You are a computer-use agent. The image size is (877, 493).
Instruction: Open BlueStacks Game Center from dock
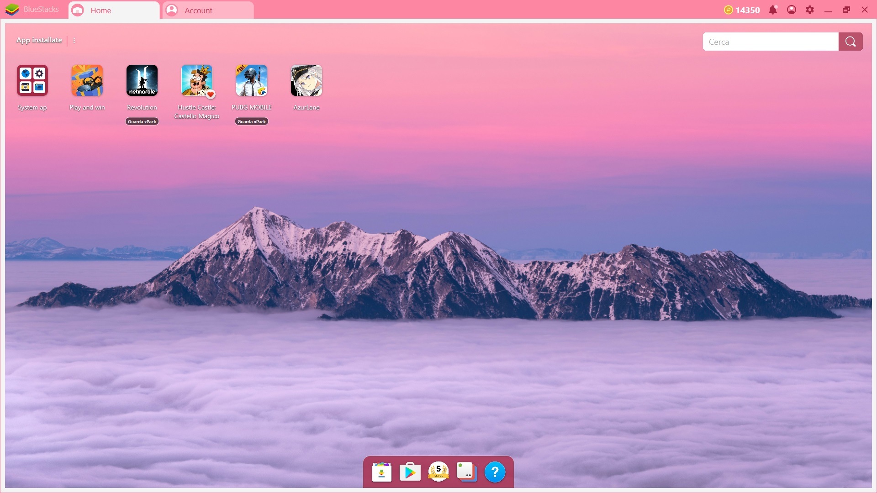(x=438, y=472)
